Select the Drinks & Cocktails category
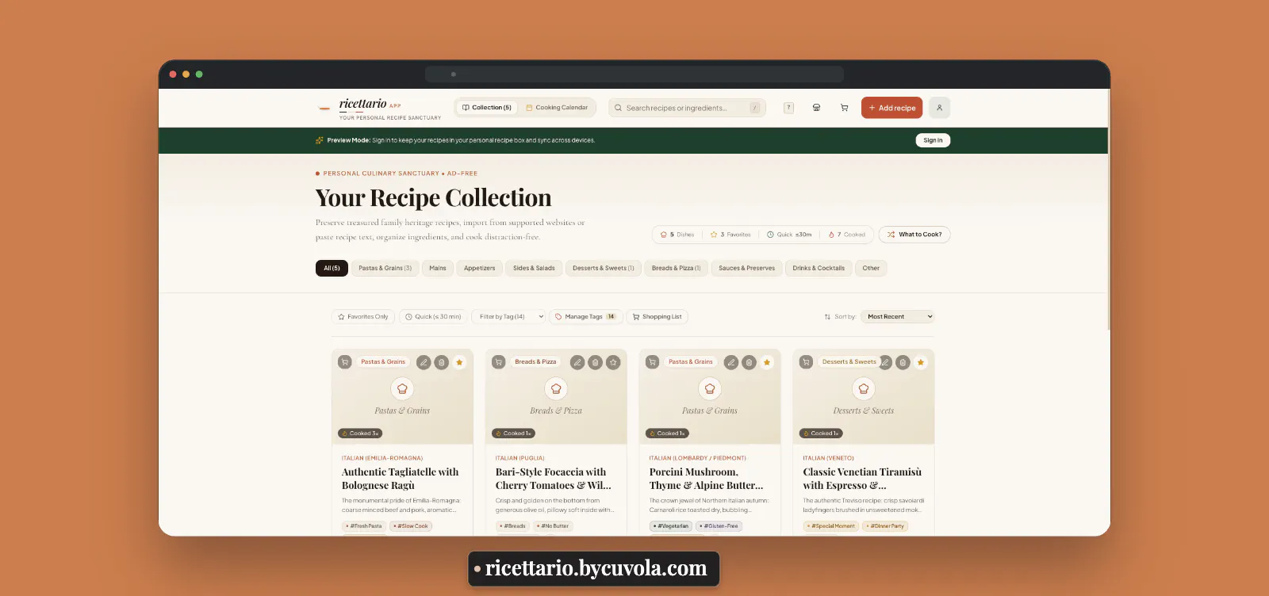Image resolution: width=1269 pixels, height=596 pixels. 819,269
